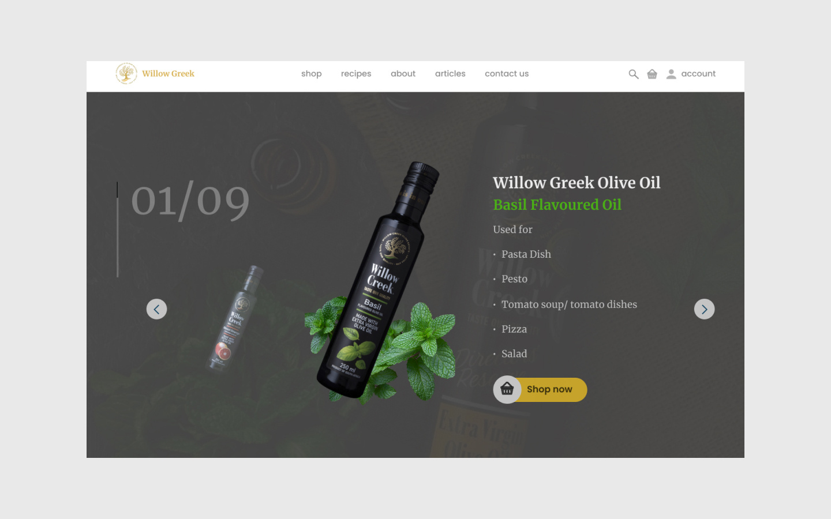Open the shopping basket in header

pyautogui.click(x=652, y=74)
